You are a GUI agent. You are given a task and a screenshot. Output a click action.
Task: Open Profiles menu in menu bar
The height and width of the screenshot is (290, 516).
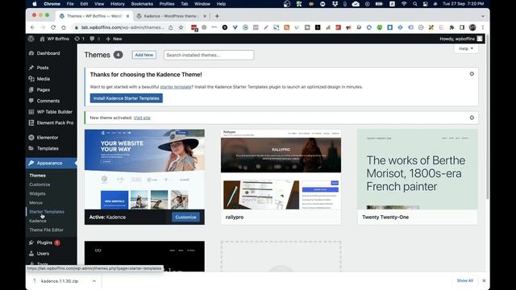pyautogui.click(x=167, y=4)
